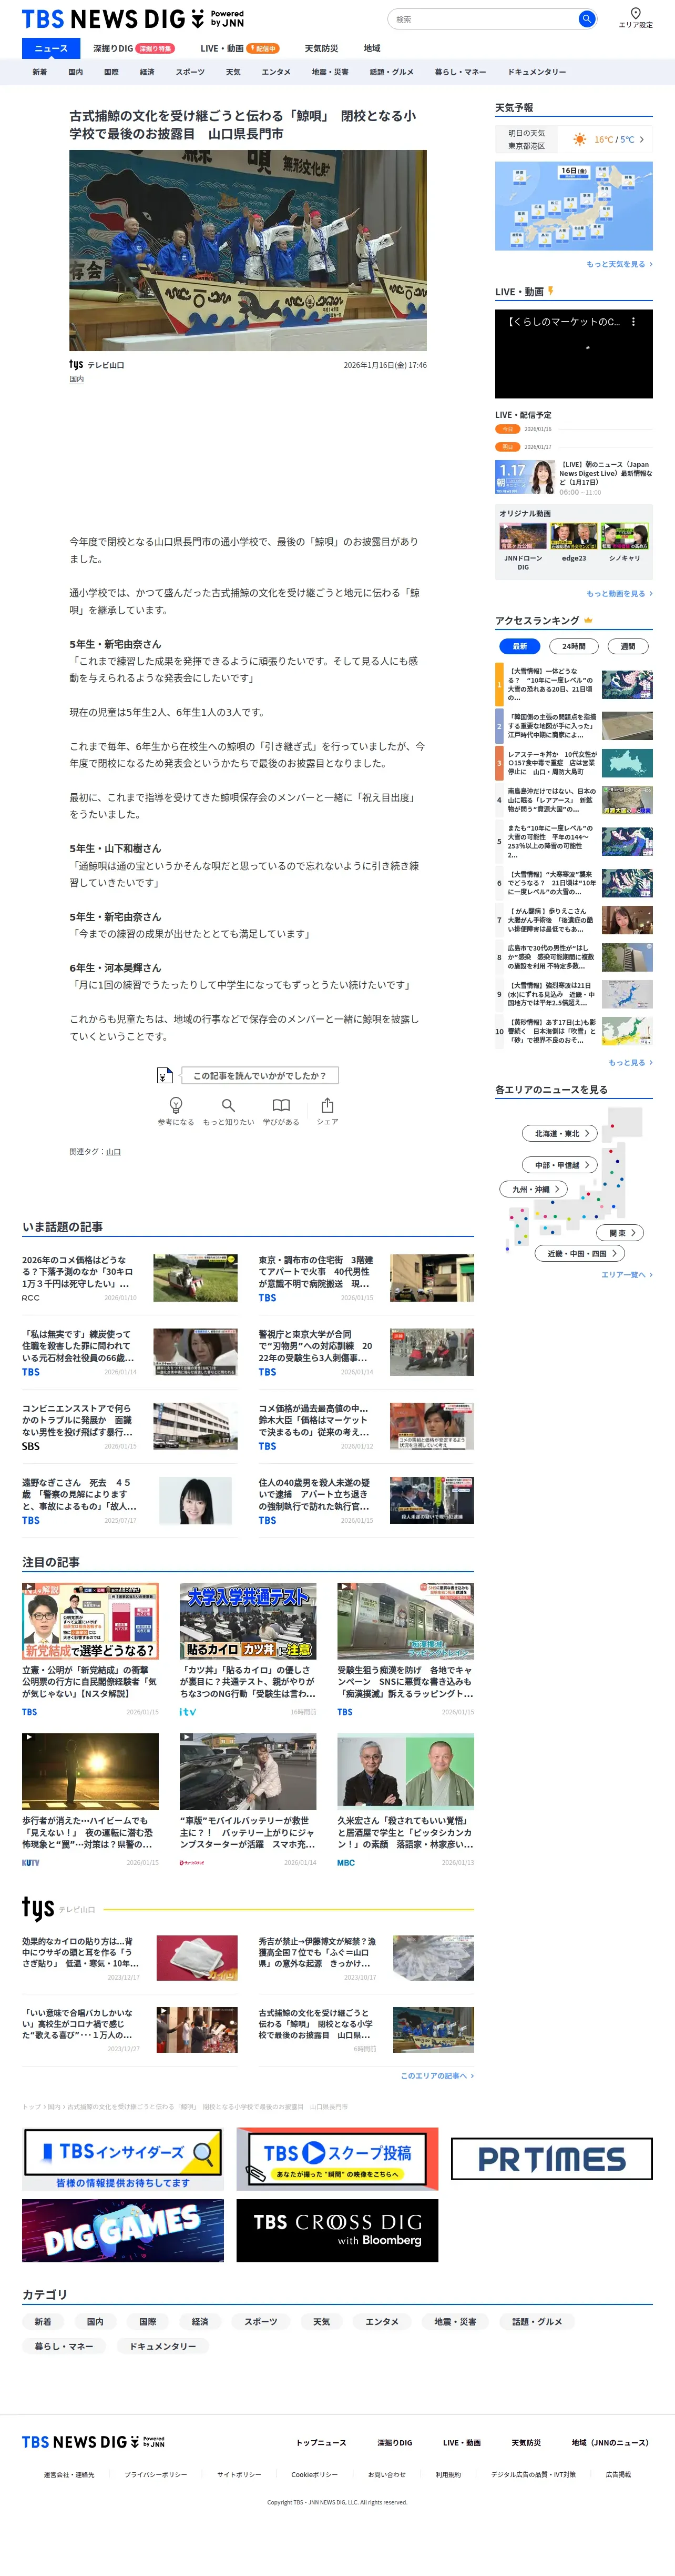The width and height of the screenshot is (675, 2576).
Task: Open the もっと動画を見る link
Action: click(x=619, y=594)
